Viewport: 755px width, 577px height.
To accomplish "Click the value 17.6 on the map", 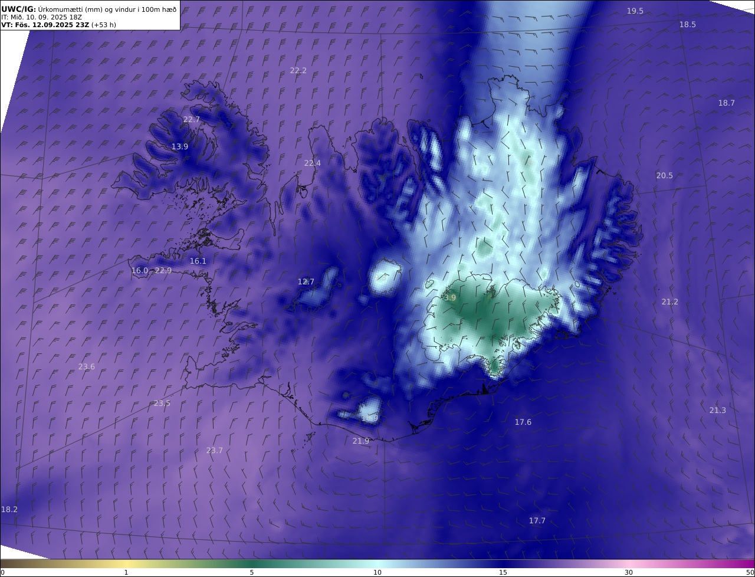I will tap(523, 422).
